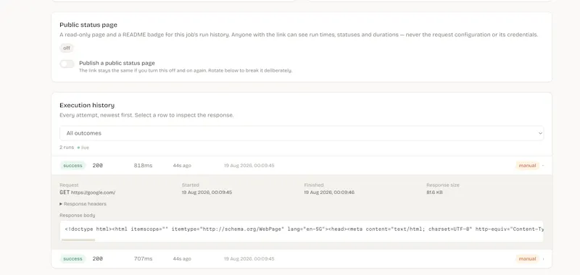Expand the Response headers disclosure triangle

61,204
